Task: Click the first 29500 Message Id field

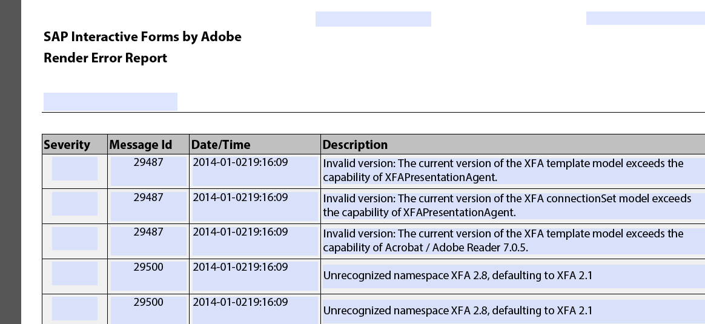Action: pos(148,276)
